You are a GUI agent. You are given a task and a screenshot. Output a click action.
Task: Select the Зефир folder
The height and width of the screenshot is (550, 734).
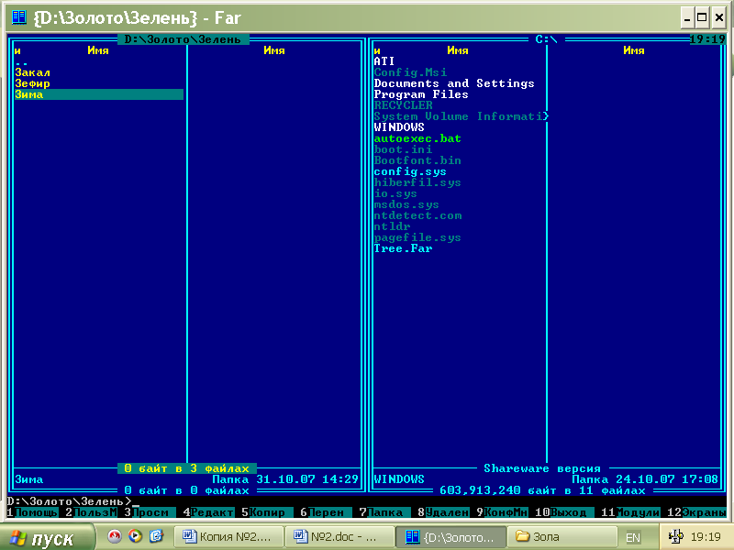pyautogui.click(x=33, y=83)
